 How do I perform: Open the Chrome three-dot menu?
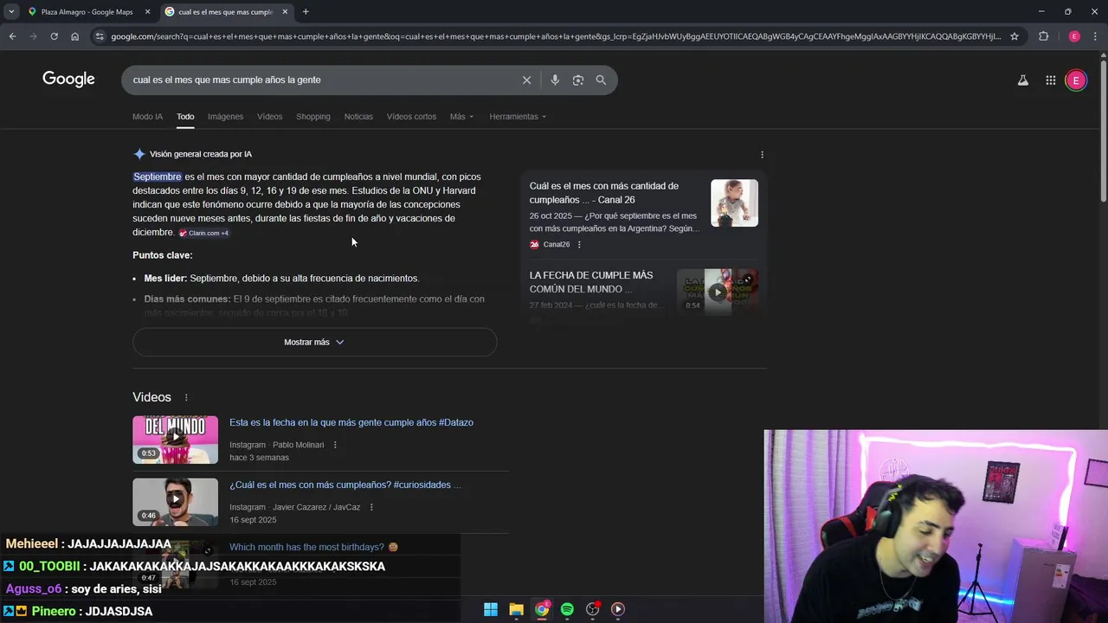pyautogui.click(x=1095, y=36)
